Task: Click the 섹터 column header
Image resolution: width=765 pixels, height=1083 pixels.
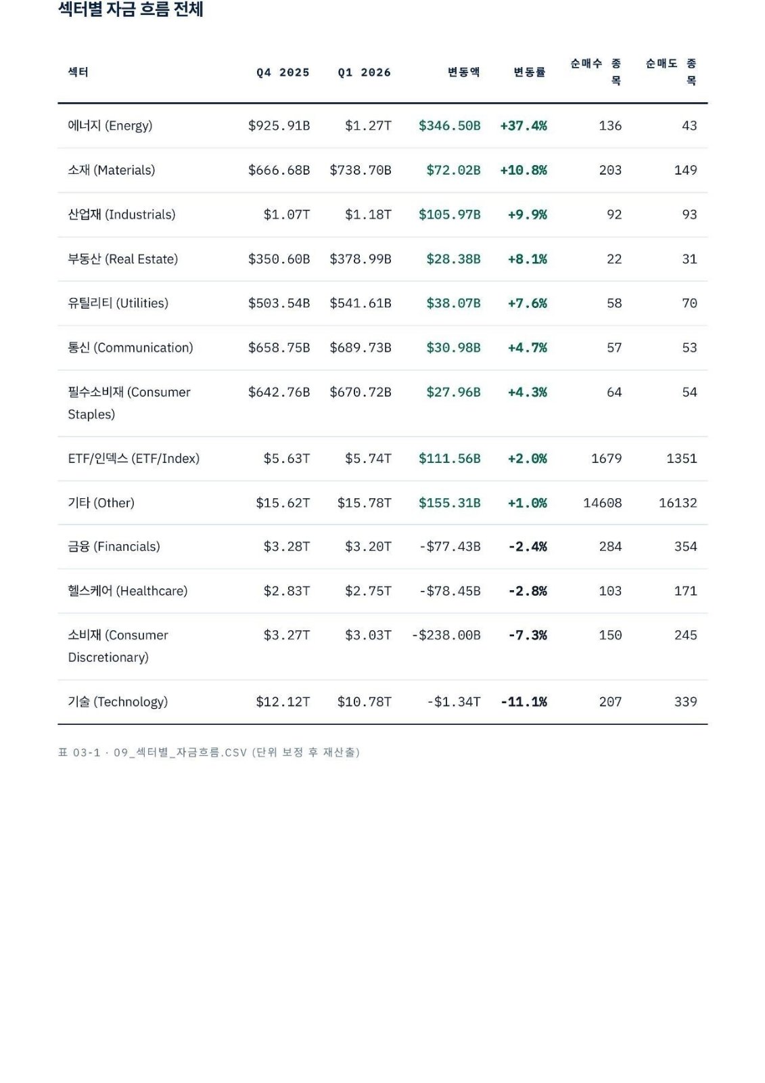Action: [78, 72]
